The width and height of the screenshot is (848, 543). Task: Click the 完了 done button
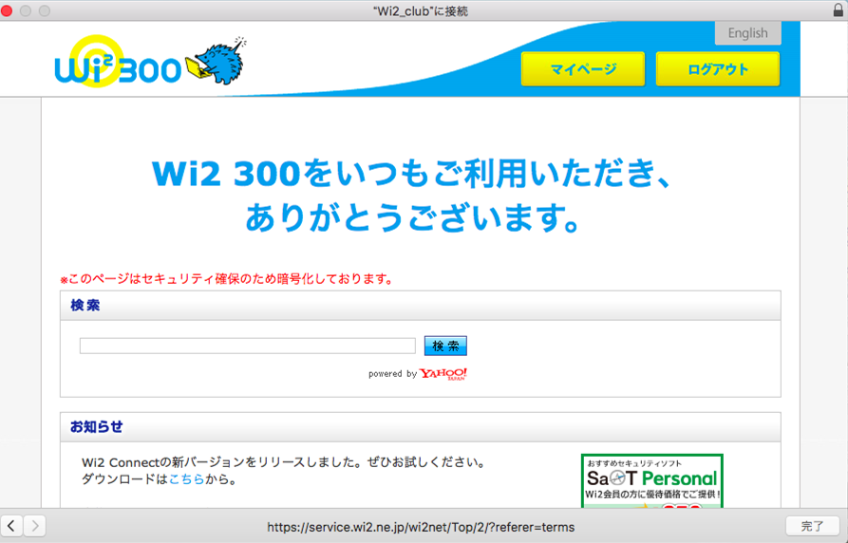[x=813, y=526]
